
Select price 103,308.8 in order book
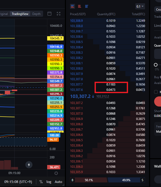(76, 26)
